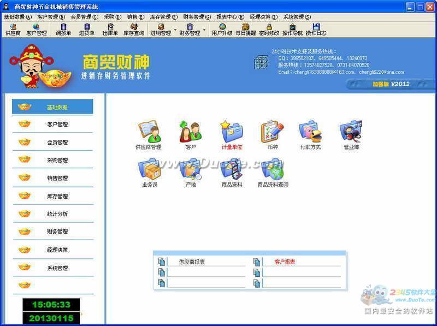This screenshot has width=437, height=326.
Task: Expand the 进销管理 dropdown arrow
Action: [x=175, y=29]
